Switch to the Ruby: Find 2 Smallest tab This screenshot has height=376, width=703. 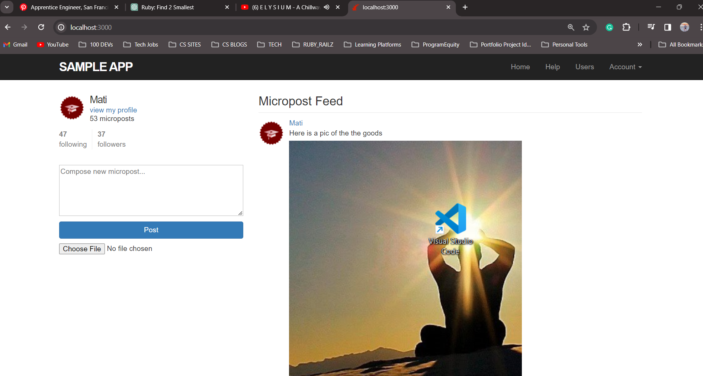tap(180, 7)
